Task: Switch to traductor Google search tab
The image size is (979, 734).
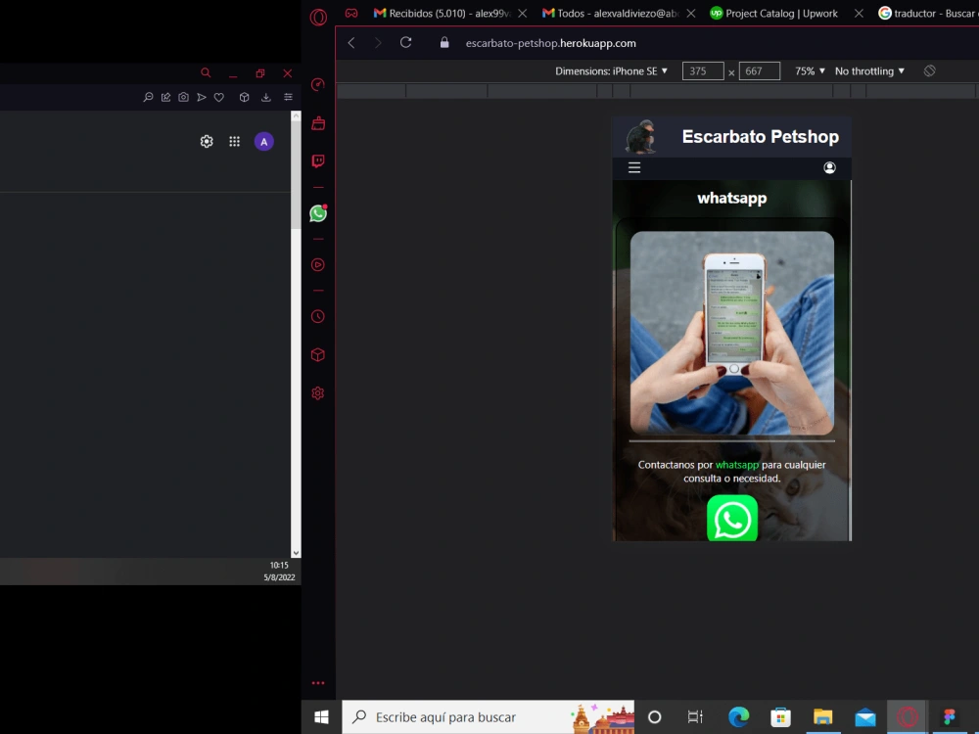Action: tap(927, 13)
